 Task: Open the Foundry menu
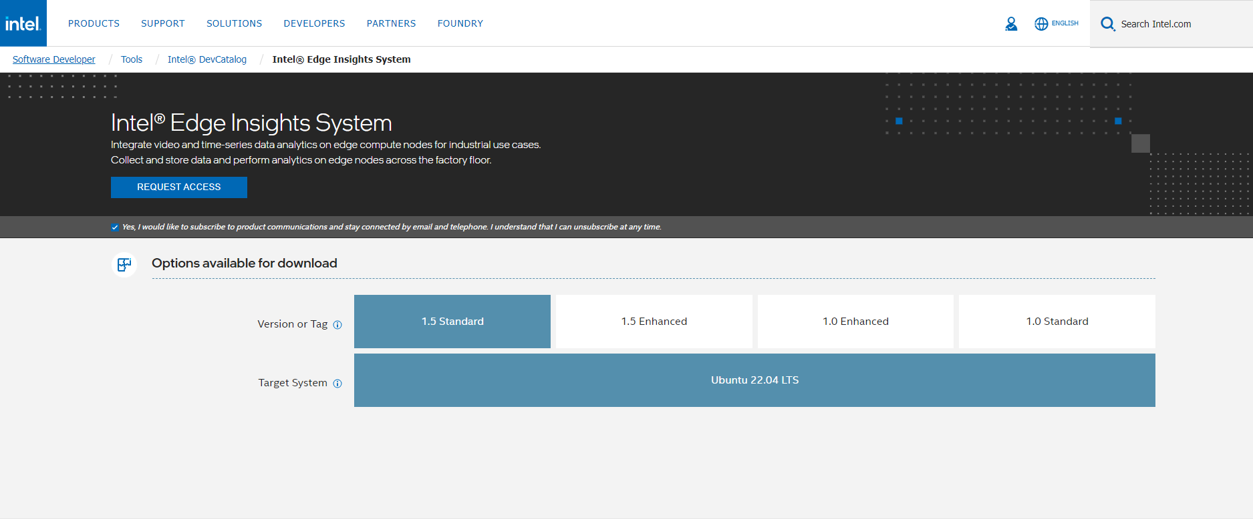[460, 23]
